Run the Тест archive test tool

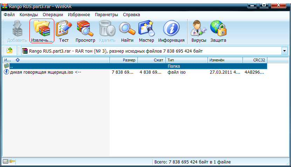point(64,29)
